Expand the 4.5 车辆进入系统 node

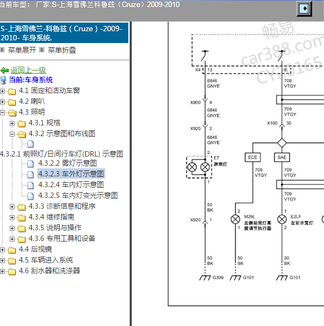click(2, 261)
